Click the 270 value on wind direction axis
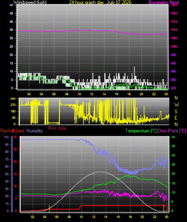The image size is (187, 222). (13, 105)
